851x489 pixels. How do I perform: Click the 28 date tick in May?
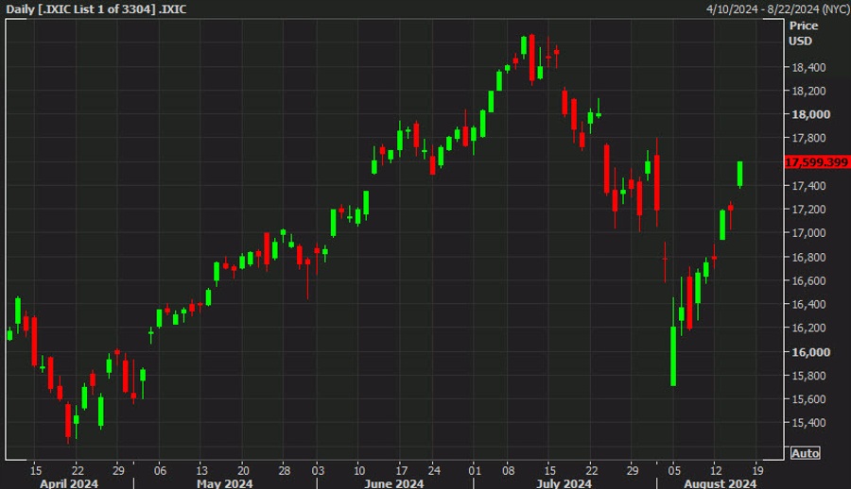285,470
